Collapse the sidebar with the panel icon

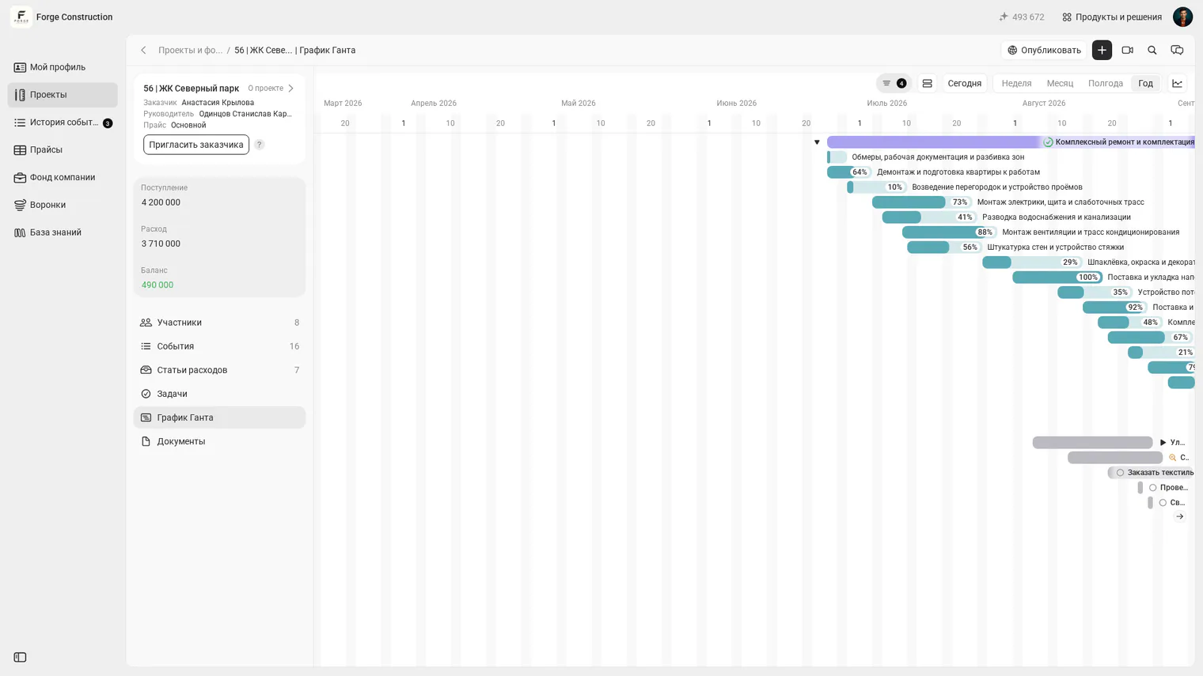click(20, 657)
